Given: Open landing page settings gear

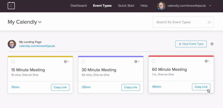Looking at the screenshot, I should click(x=212, y=44).
